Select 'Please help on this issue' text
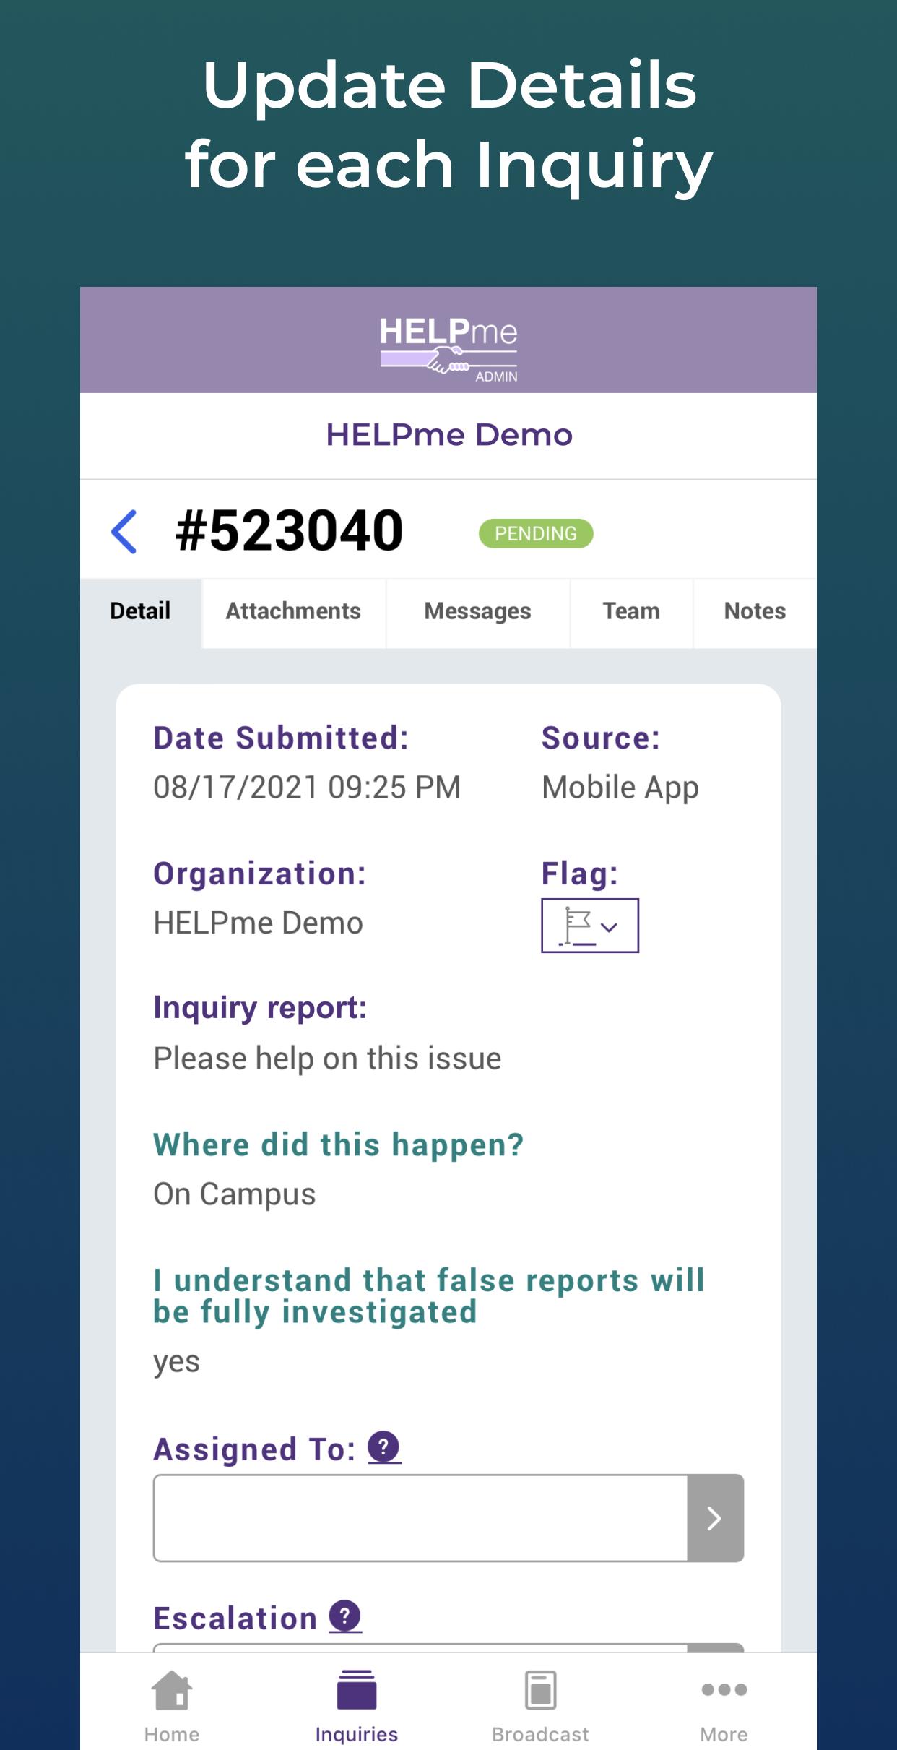897x1750 pixels. coord(327,1059)
